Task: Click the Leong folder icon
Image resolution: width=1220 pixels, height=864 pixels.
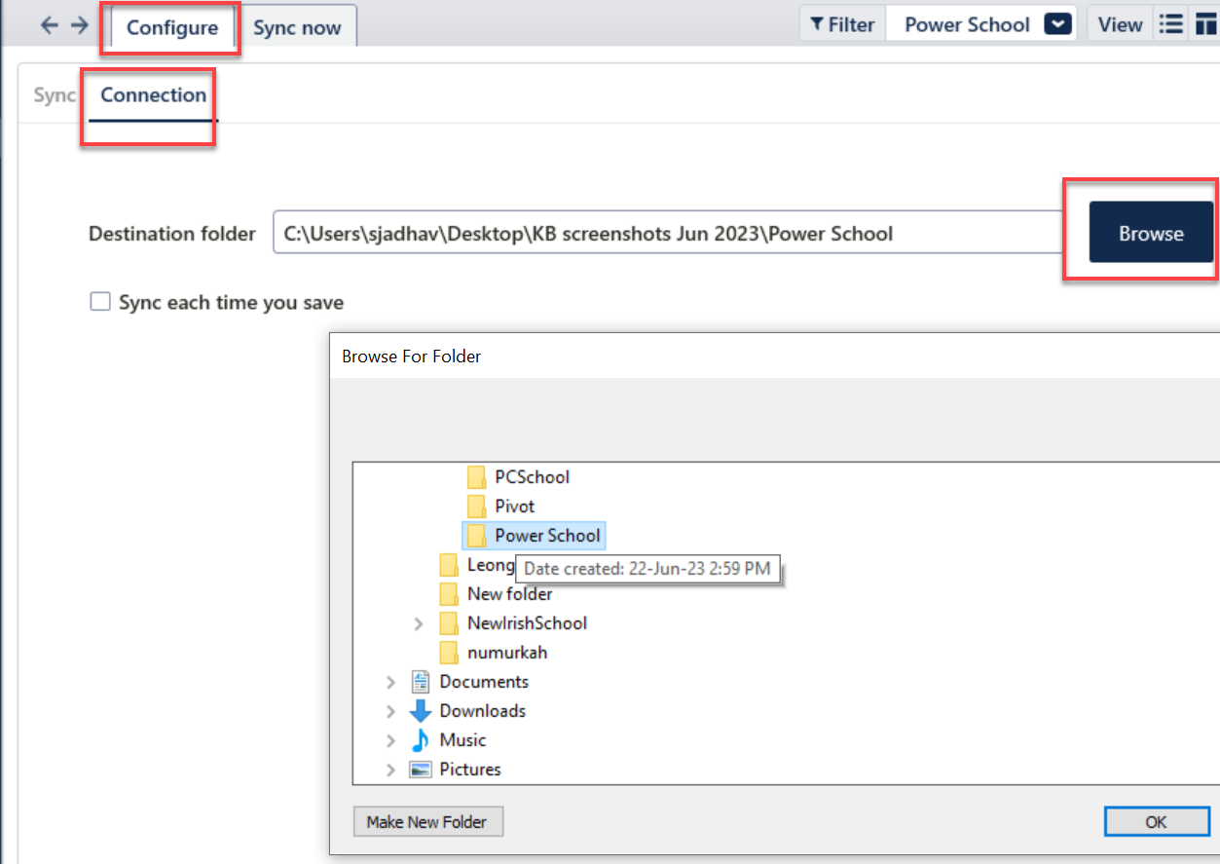Action: coord(449,565)
